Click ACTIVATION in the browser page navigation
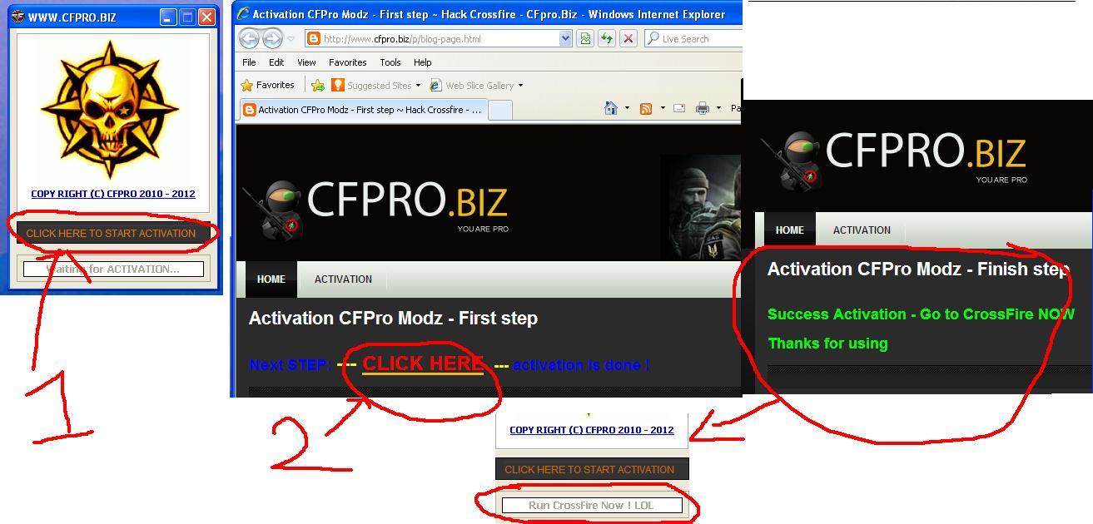This screenshot has width=1093, height=524. pyautogui.click(x=343, y=279)
